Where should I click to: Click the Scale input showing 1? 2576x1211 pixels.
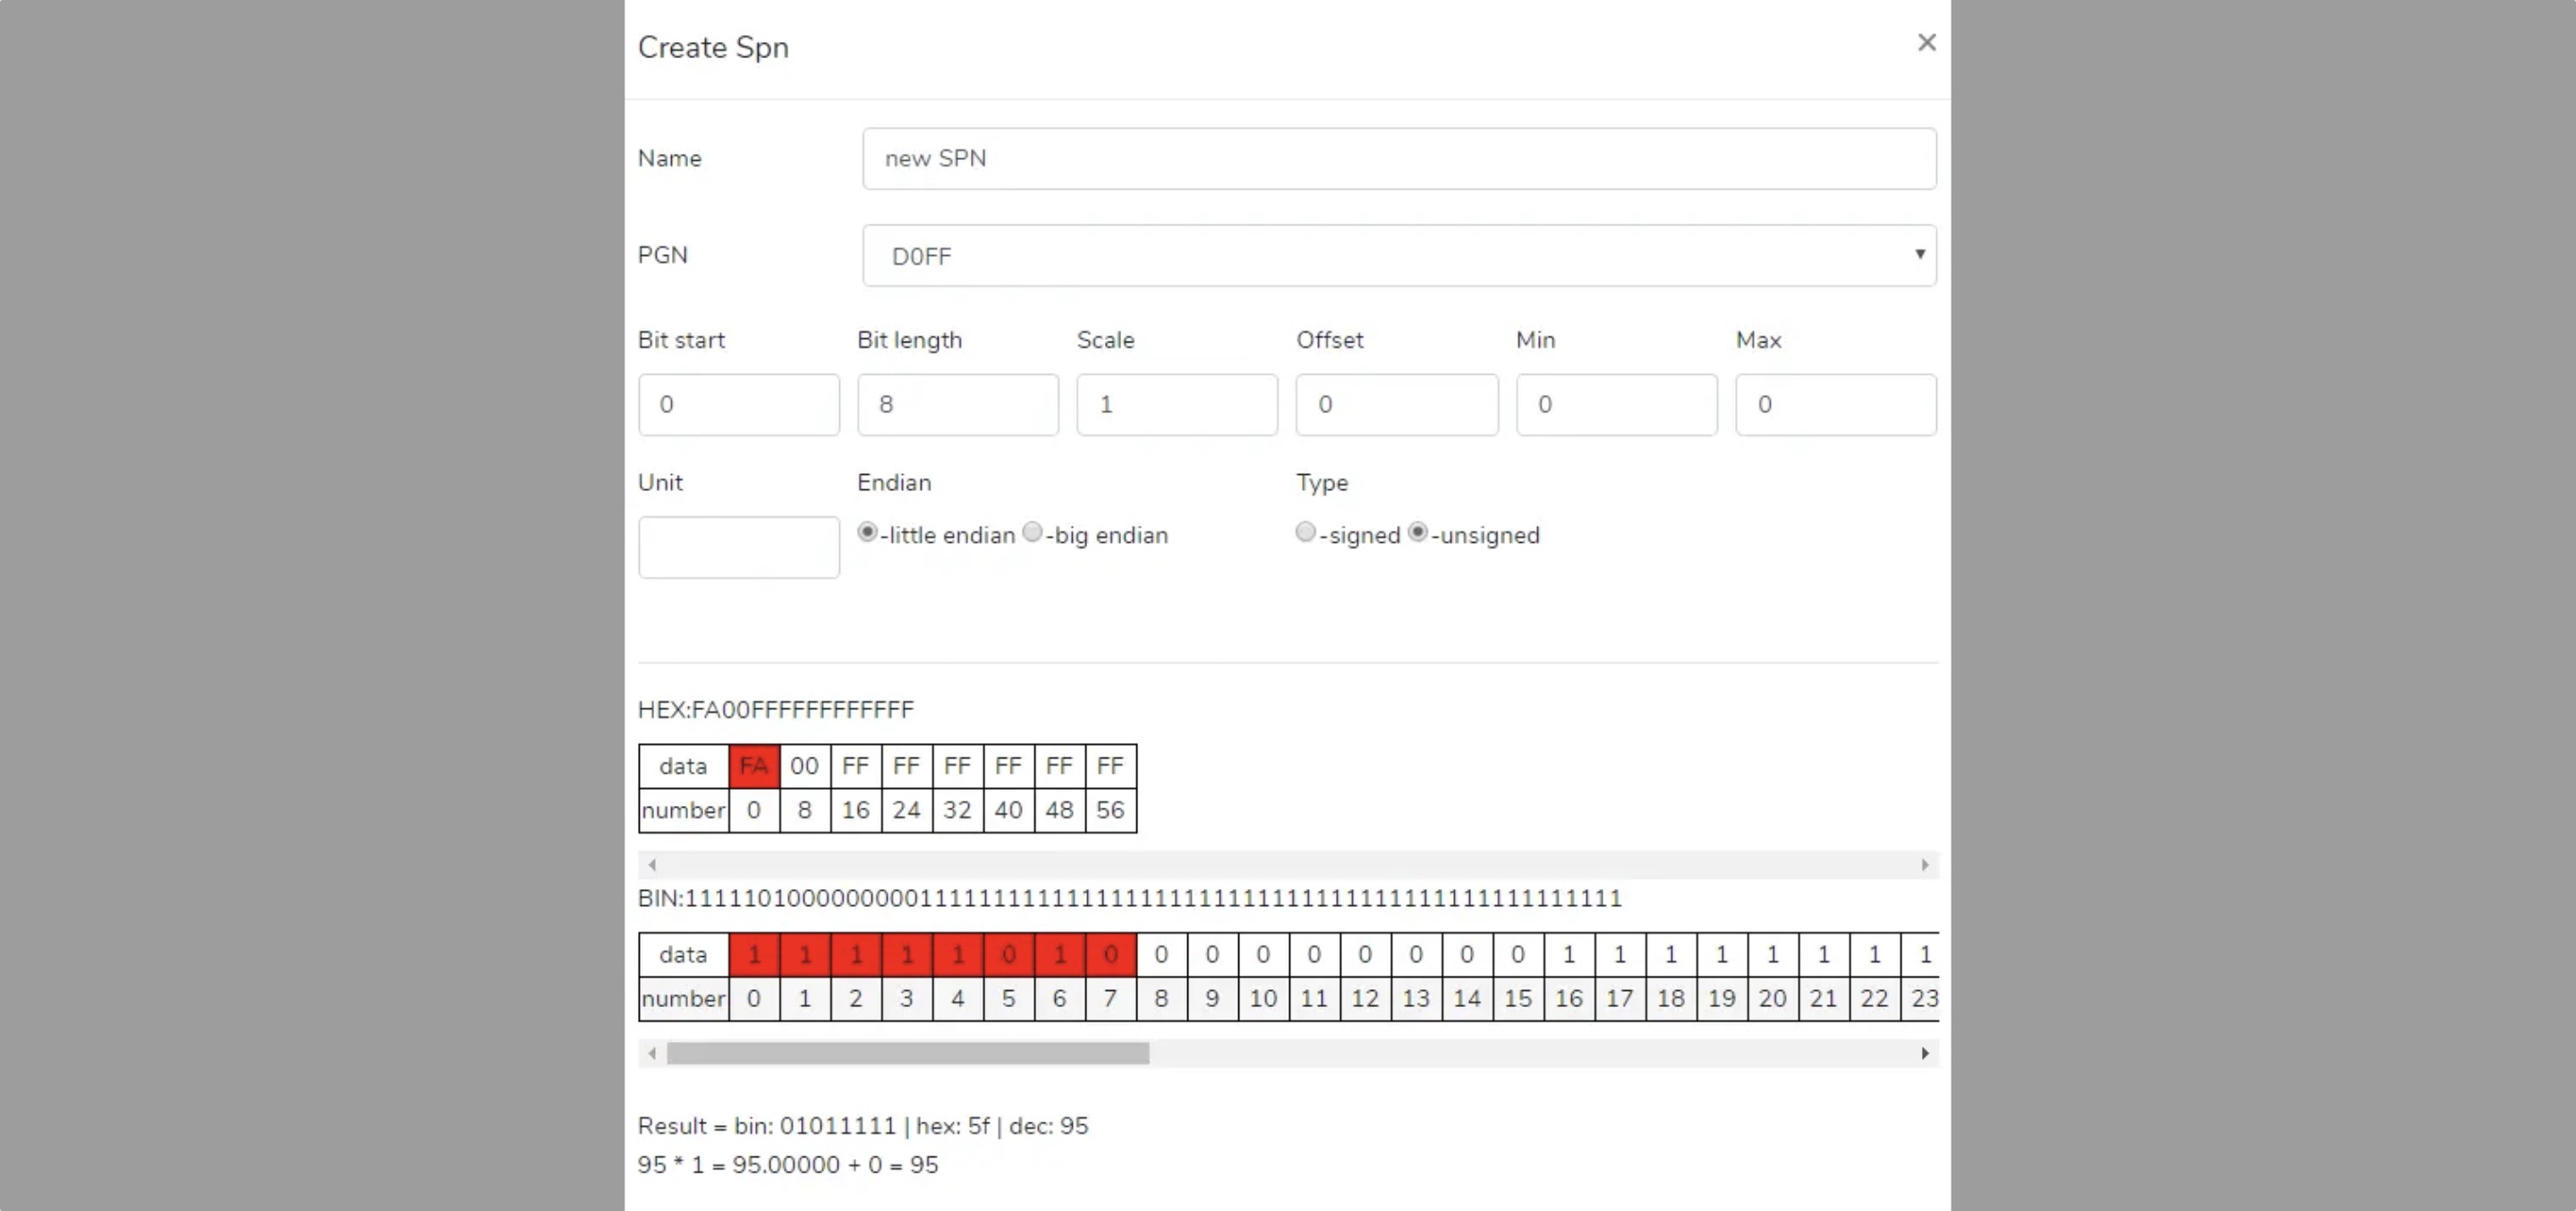coord(1176,404)
